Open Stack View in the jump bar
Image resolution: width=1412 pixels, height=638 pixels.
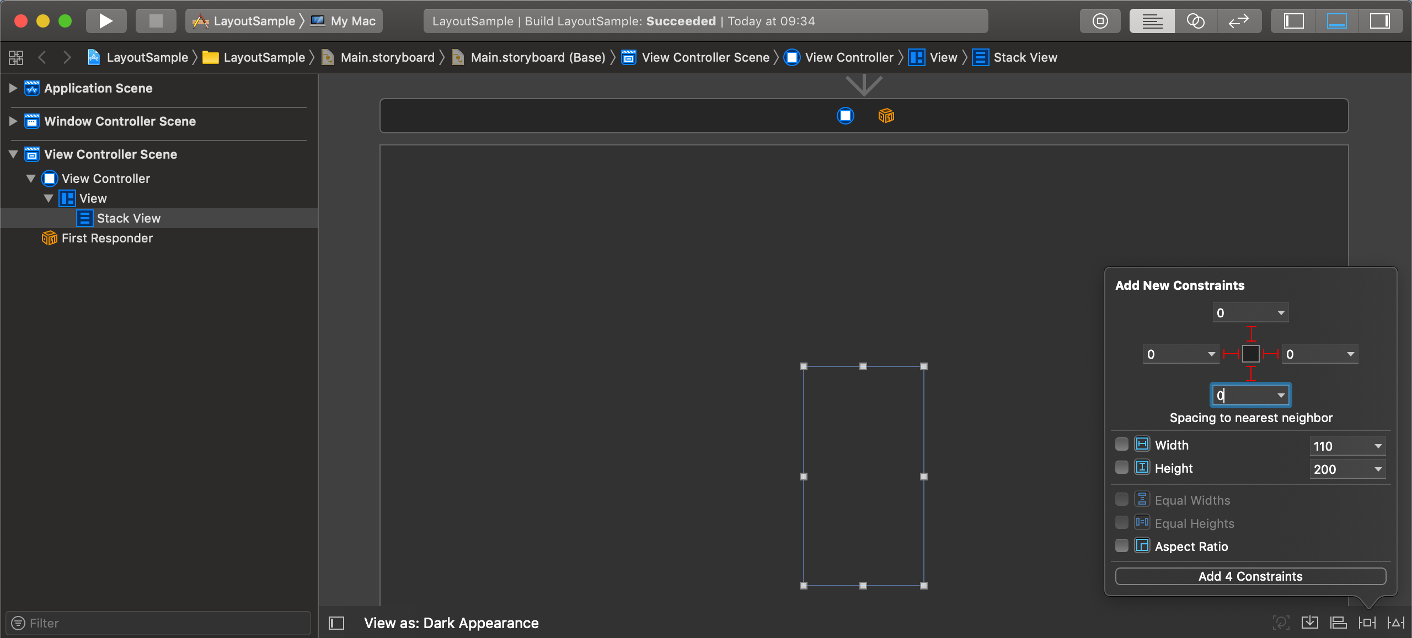click(1025, 57)
